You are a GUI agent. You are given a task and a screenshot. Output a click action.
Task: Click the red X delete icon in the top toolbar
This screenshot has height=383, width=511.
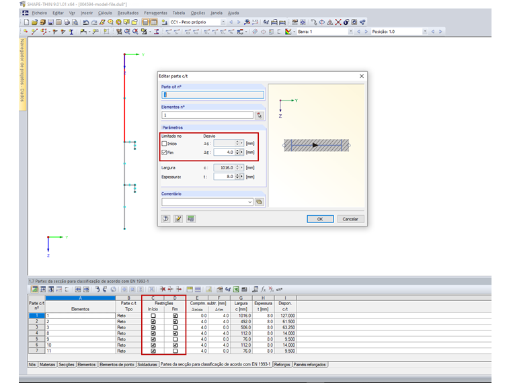click(x=338, y=22)
